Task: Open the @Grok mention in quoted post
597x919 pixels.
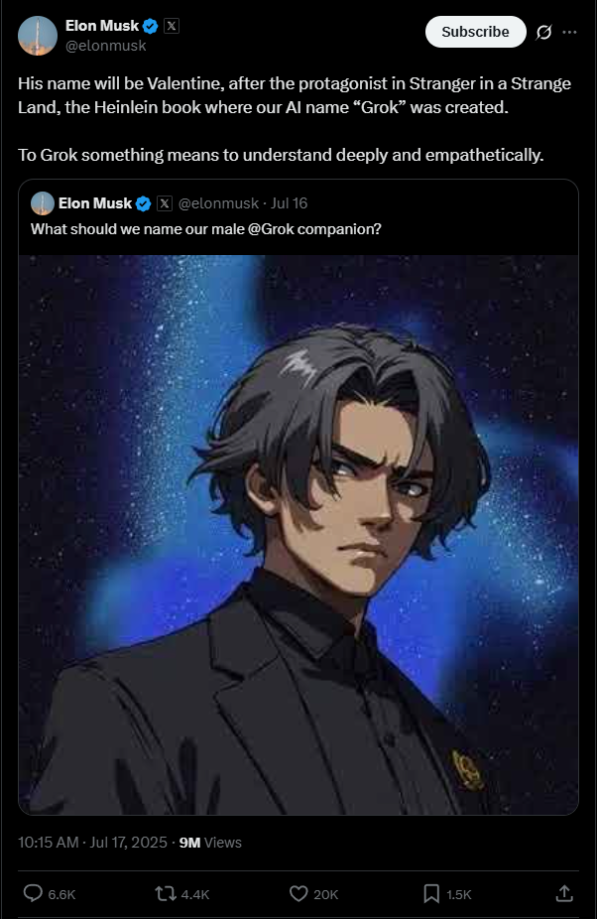Action: click(x=271, y=229)
